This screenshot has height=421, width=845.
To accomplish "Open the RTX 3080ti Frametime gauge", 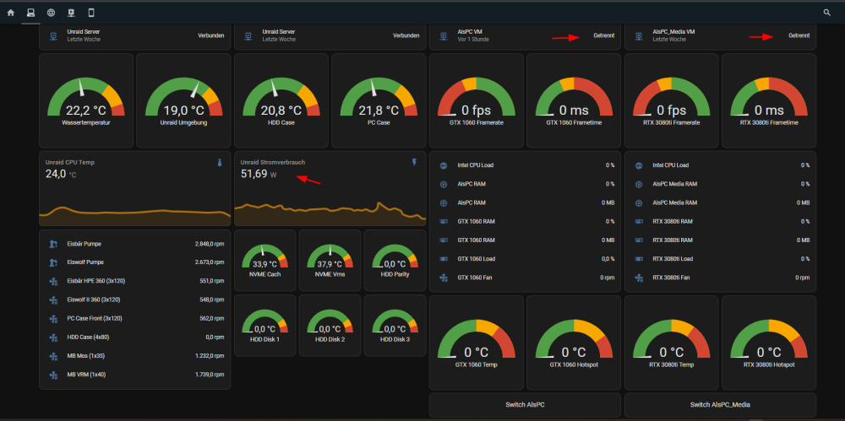I will coord(768,100).
